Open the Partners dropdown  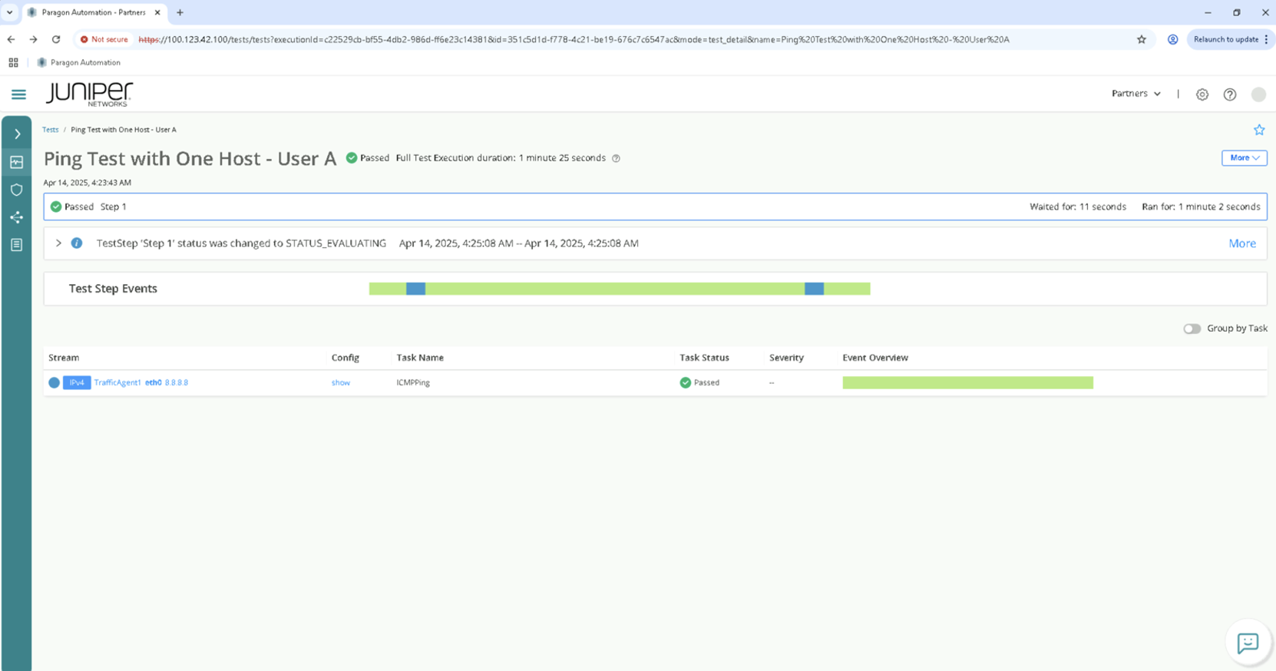[x=1136, y=94]
